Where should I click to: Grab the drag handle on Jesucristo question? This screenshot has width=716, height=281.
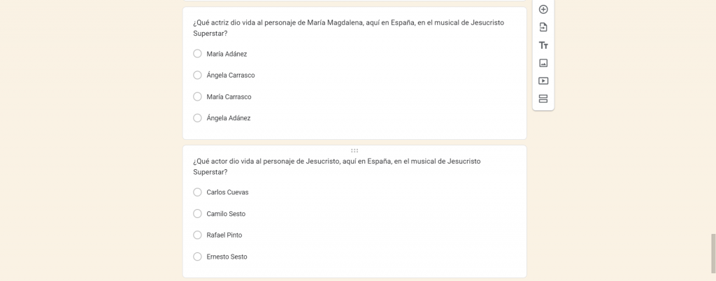(x=355, y=150)
